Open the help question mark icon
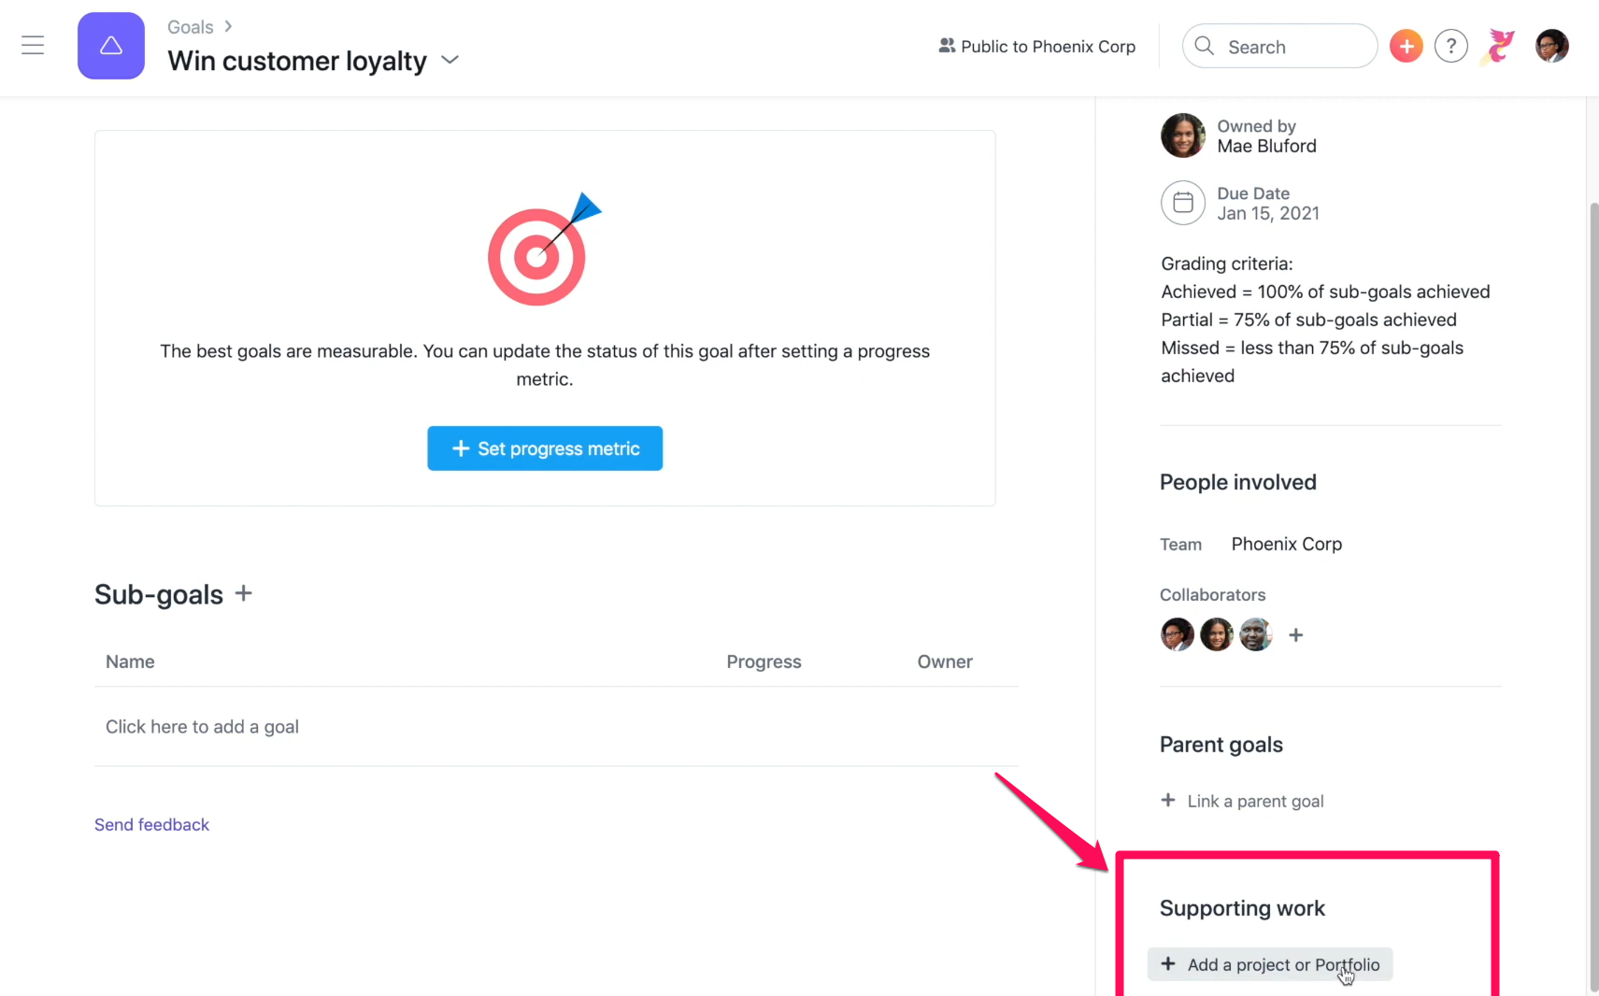Image resolution: width=1599 pixels, height=996 pixels. (1450, 46)
